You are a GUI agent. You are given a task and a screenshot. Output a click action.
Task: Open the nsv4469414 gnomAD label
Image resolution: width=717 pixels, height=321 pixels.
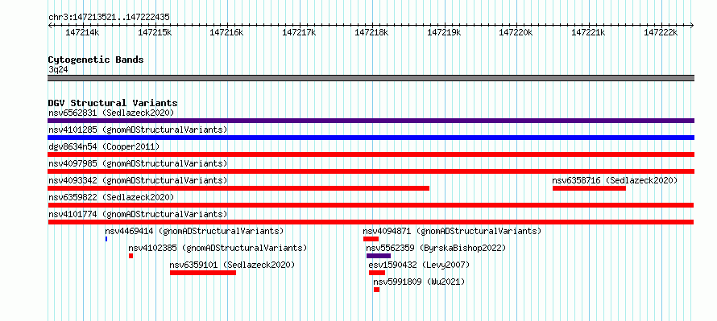click(194, 231)
